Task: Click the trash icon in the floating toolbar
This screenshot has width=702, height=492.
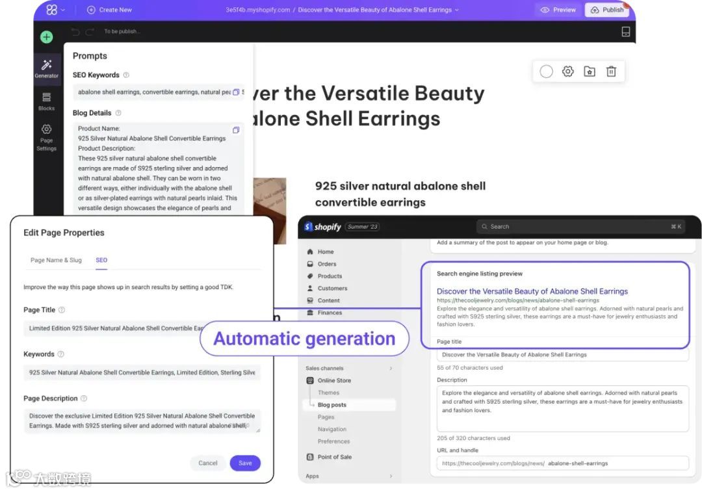Action: coord(611,71)
